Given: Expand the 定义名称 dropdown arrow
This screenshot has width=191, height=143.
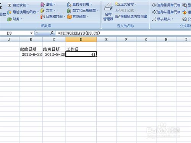Looking at the screenshot, I should click(136, 5).
